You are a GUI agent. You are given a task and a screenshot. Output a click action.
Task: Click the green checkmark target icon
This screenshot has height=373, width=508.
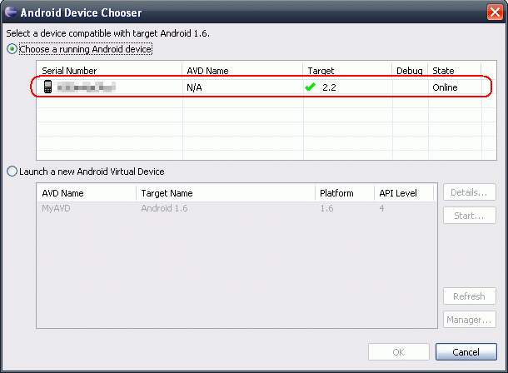click(x=310, y=87)
